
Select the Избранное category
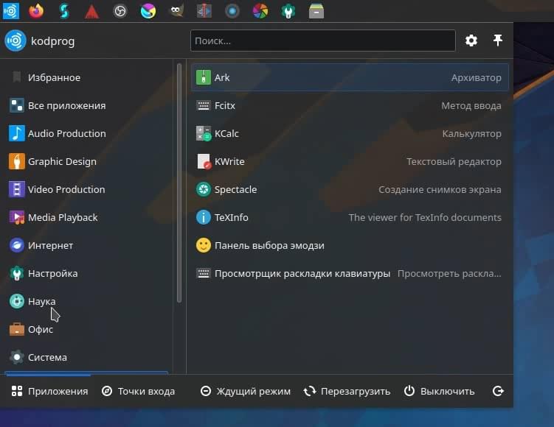point(87,77)
